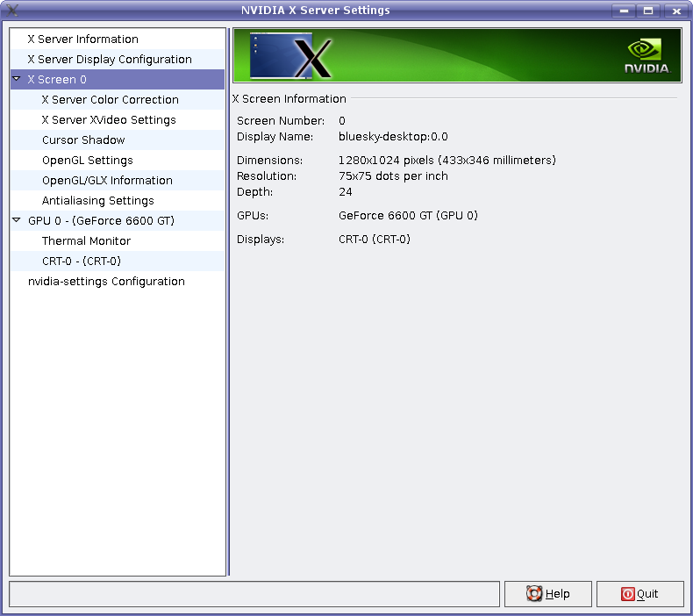Click the title bar text NVIDIA X Server Settings
Image resolution: width=693 pixels, height=616 pixels.
[x=315, y=11]
